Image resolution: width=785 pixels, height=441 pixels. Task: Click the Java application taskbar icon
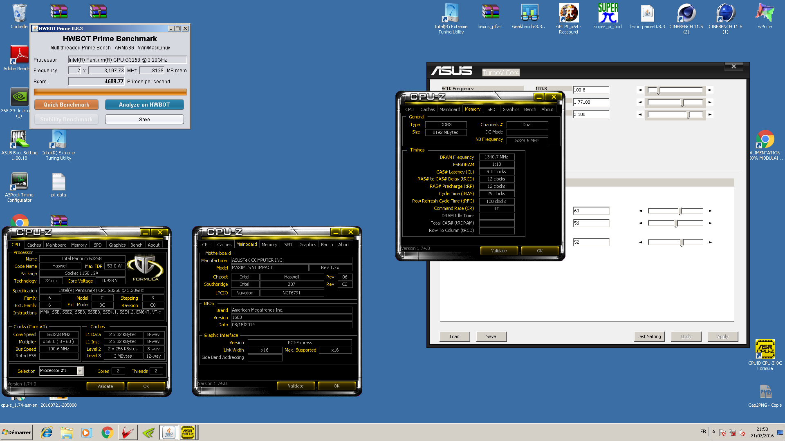pyautogui.click(x=168, y=432)
